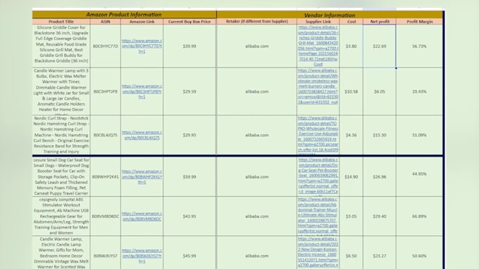The width and height of the screenshot is (479, 269).
Task: Select the Cost column header
Action: (352, 22)
